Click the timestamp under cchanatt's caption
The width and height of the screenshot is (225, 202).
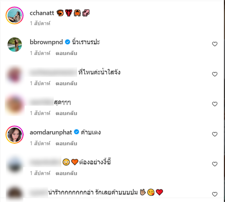point(40,23)
